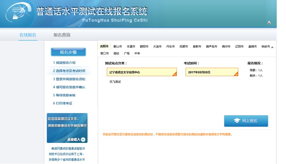Pick the 高校 category tab
286x164 pixels.
pyautogui.click(x=116, y=54)
